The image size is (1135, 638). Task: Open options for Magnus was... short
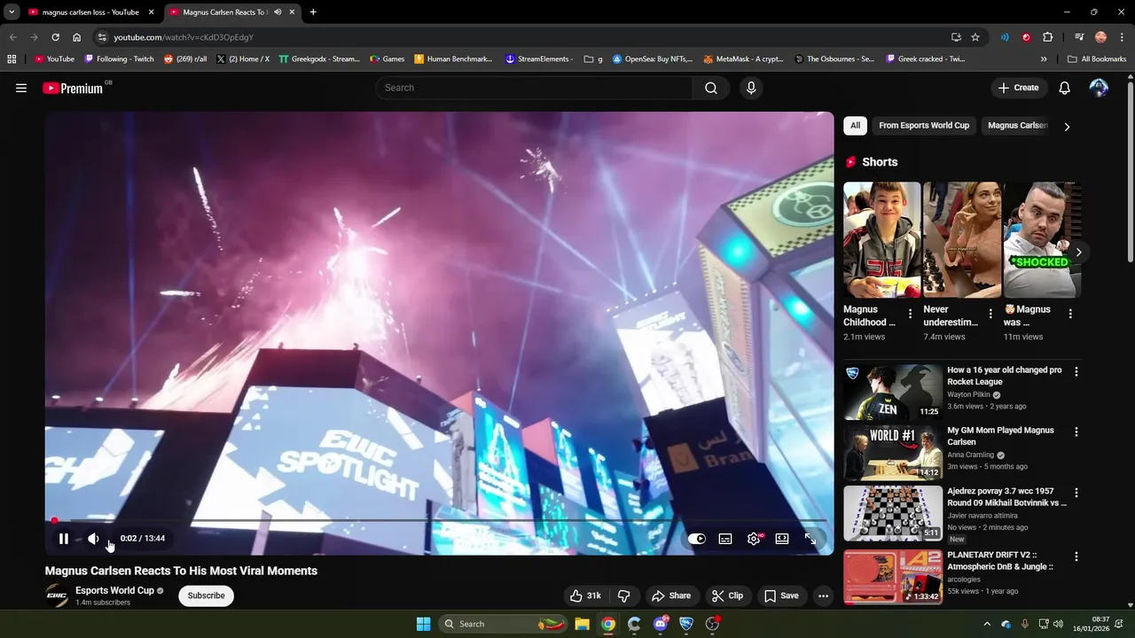(x=1070, y=314)
